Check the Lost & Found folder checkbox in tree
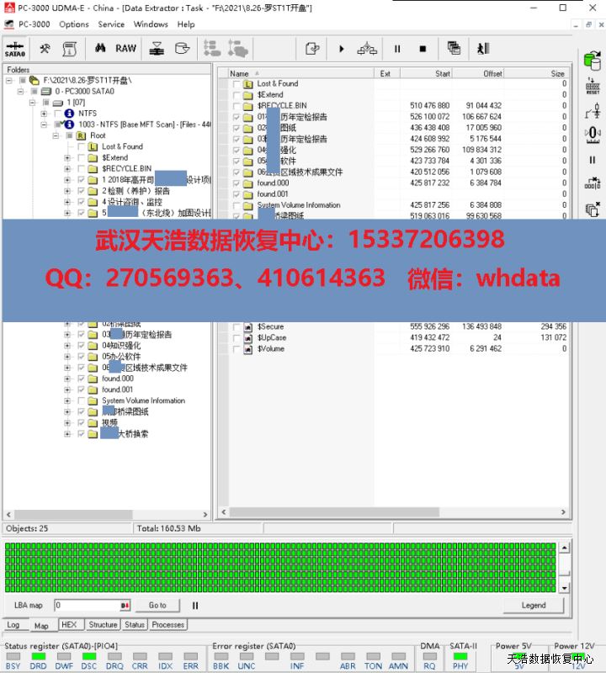The height and width of the screenshot is (673, 606). (81, 146)
